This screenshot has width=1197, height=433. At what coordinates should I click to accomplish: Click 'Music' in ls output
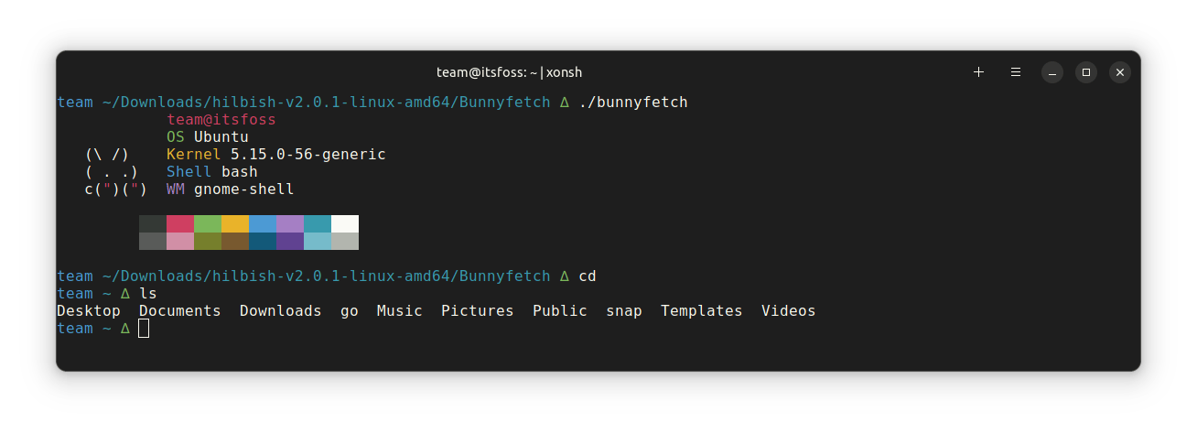[400, 310]
